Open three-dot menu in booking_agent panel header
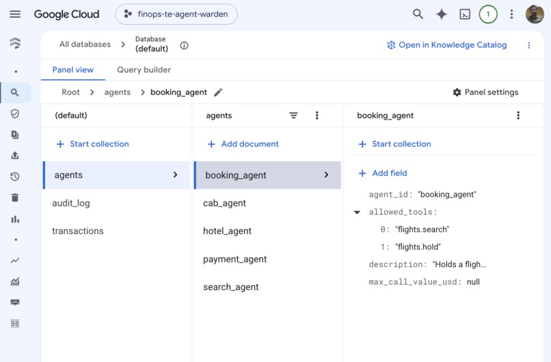 (518, 115)
